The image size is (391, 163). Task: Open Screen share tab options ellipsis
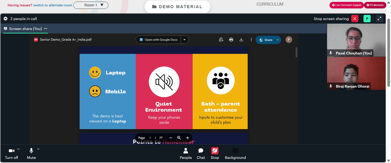pos(46,29)
